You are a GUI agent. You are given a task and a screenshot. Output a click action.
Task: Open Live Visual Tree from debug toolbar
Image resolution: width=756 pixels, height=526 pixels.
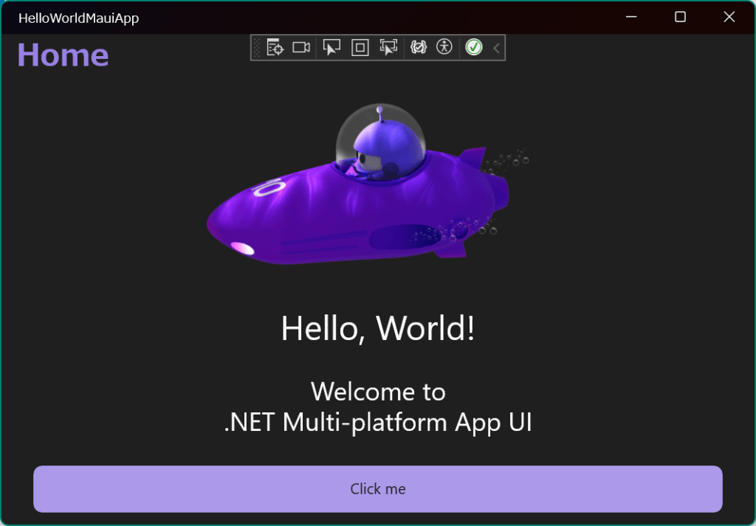pos(275,48)
